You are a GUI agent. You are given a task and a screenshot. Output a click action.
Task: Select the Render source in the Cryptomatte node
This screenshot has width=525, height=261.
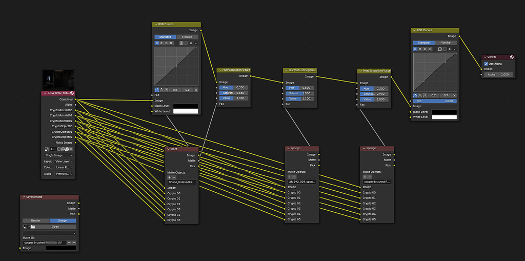pos(36,221)
